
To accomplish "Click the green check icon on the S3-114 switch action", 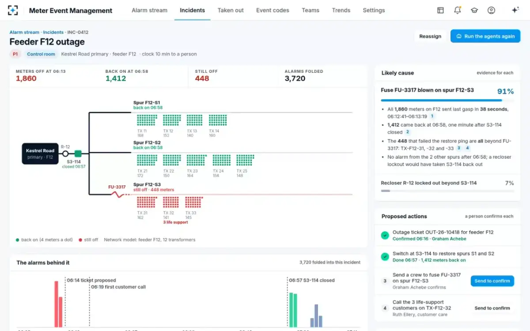I will click(x=385, y=256).
